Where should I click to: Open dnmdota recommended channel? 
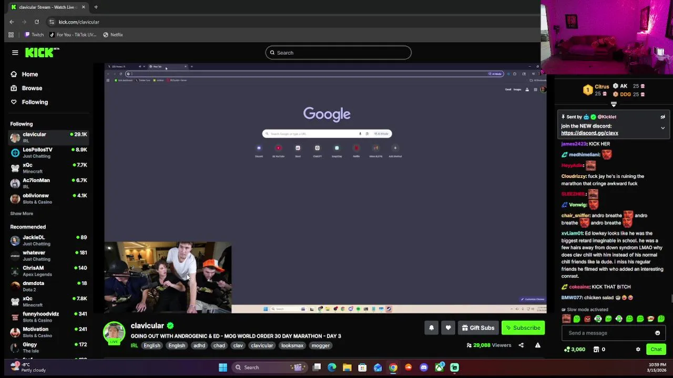tap(48, 286)
